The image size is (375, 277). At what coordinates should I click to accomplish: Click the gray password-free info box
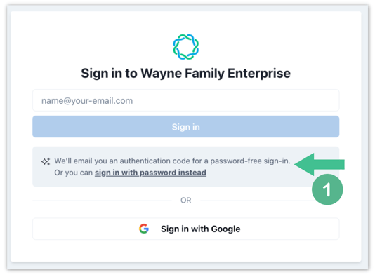click(x=186, y=167)
